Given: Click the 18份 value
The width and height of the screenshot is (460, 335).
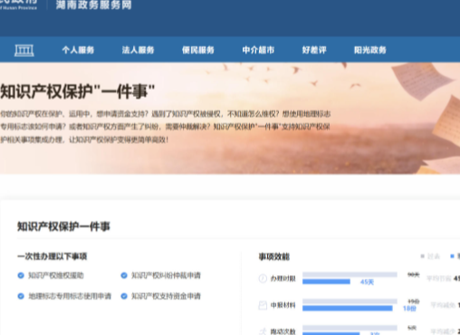Looking at the screenshot, I should pos(409,309).
